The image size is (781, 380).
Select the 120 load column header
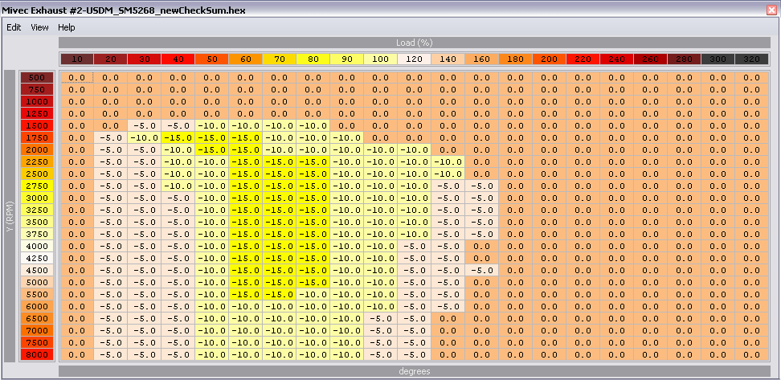415,59
